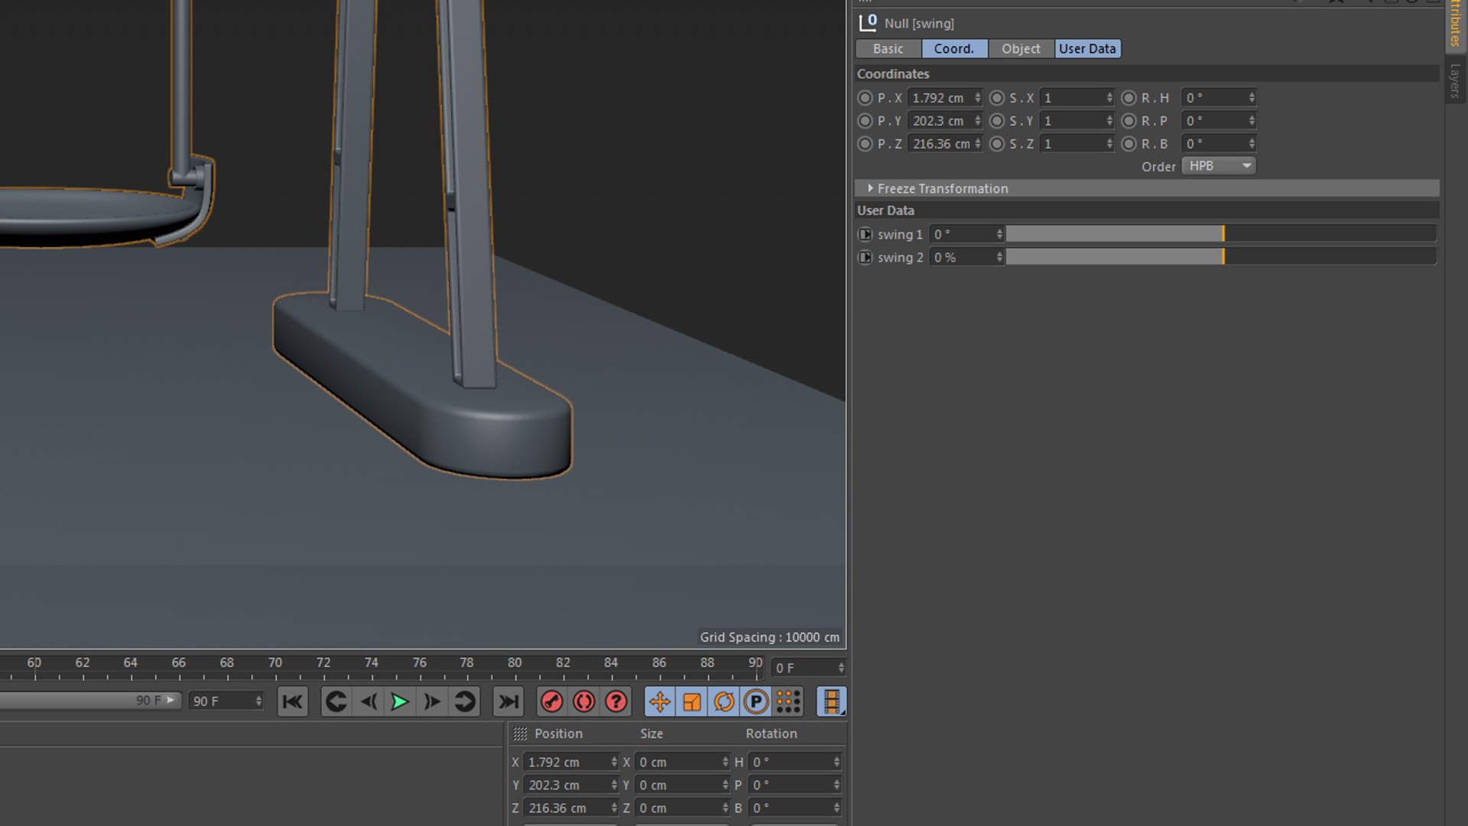Switch to the Object tab
Viewport: 1468px width, 826px height.
[x=1021, y=49]
